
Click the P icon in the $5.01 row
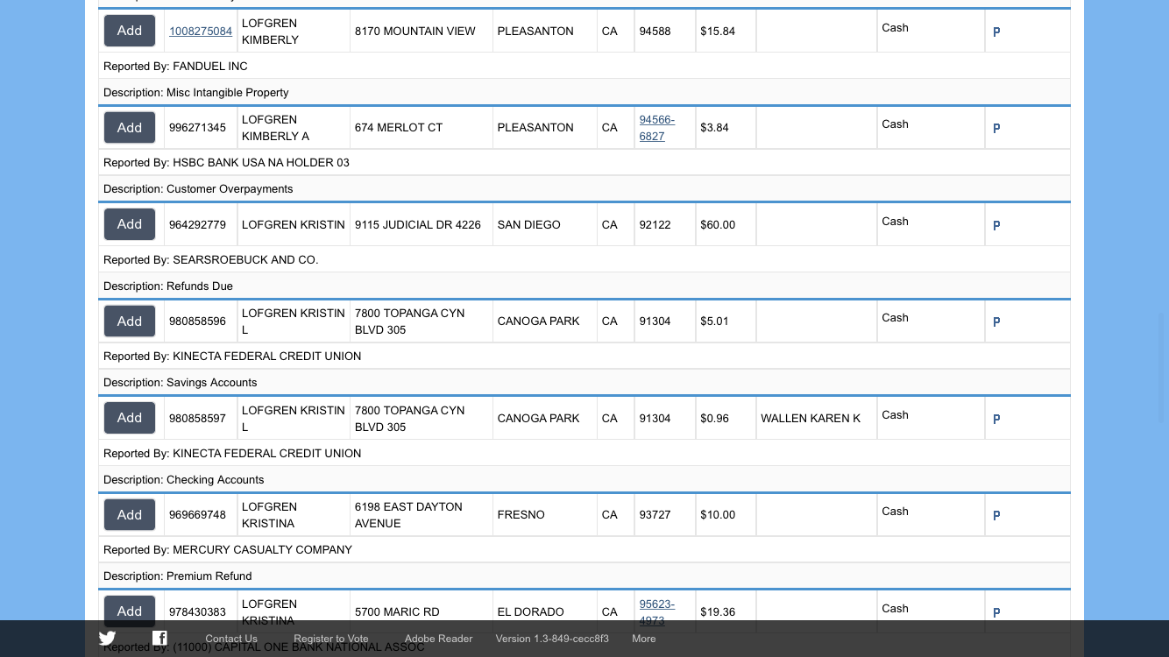pos(996,321)
